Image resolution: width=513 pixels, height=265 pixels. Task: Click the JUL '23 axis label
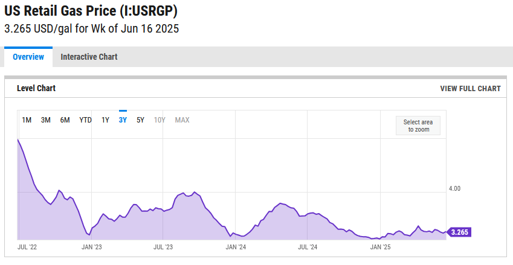(x=163, y=247)
